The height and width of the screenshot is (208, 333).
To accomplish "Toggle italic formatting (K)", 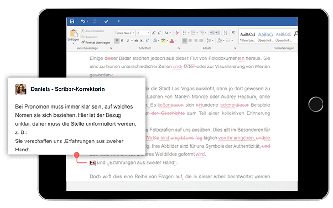I will point(122,41).
